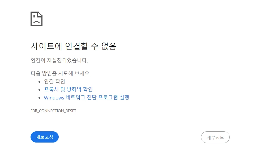This screenshot has width=265, height=167.
Task: Click the frowning face inside the page icon
Action: click(x=36, y=21)
